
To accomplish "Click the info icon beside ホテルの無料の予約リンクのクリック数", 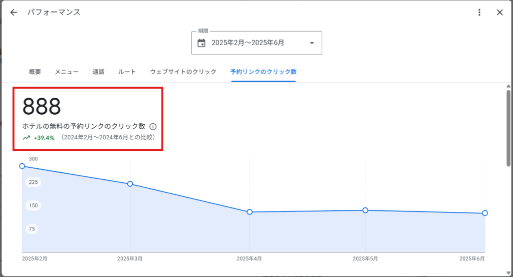I will [153, 127].
